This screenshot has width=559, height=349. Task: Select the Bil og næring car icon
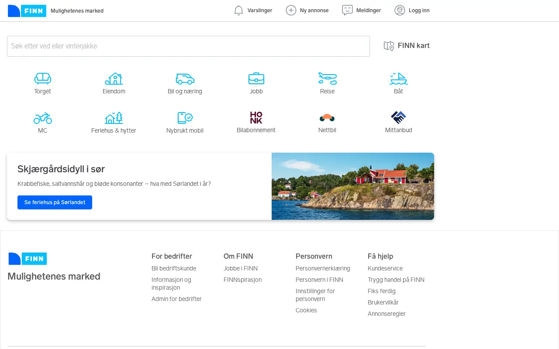(x=185, y=79)
